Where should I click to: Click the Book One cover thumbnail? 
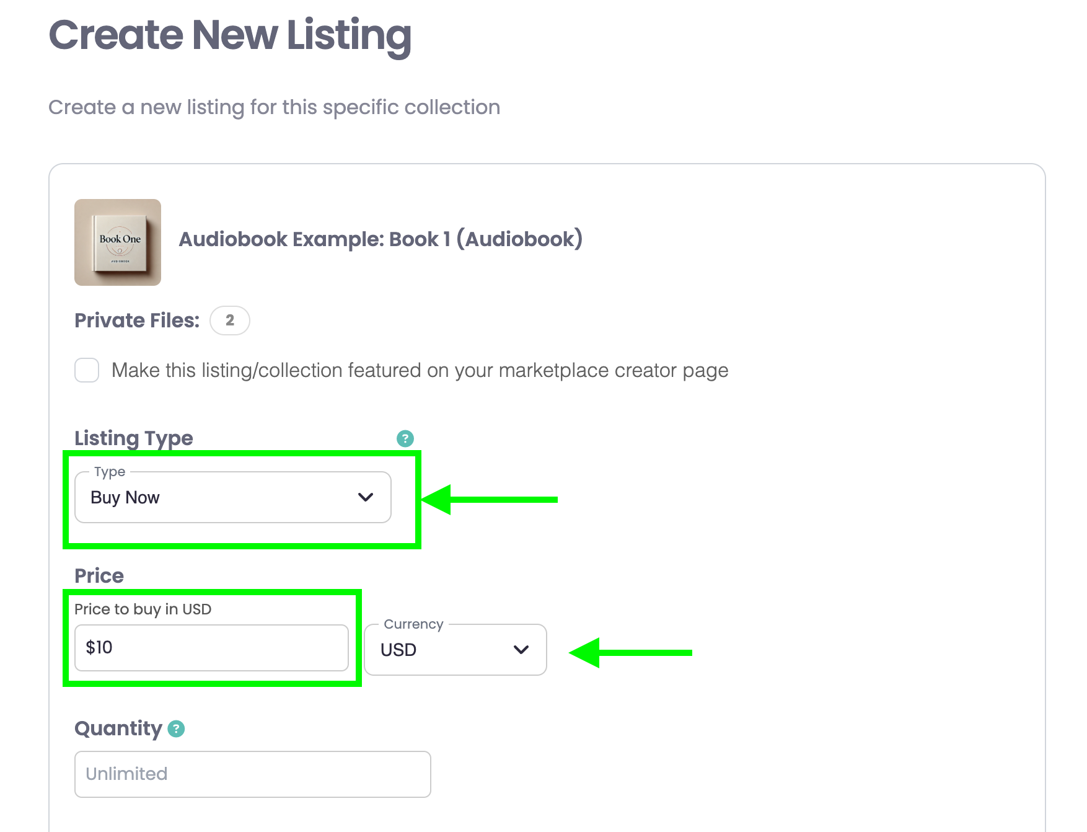pos(118,242)
